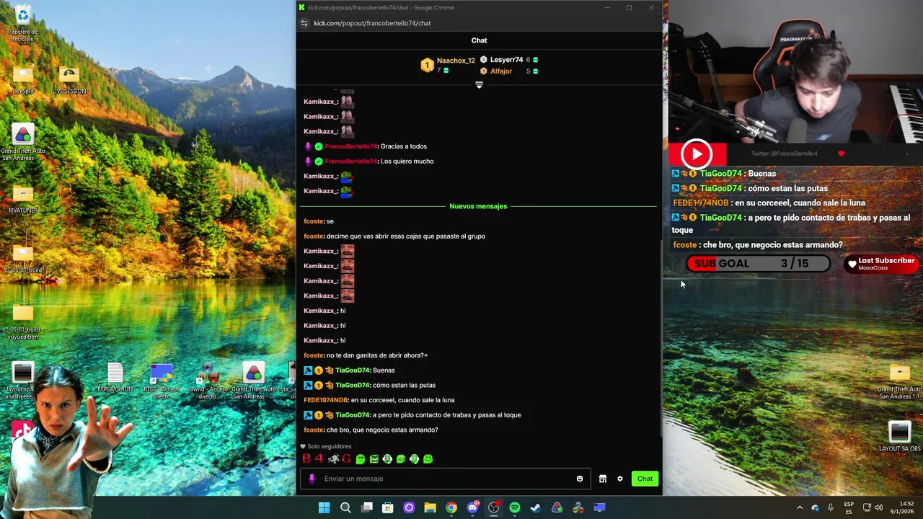Open the ESP language indicator in tray
The width and height of the screenshot is (923, 519).
click(849, 507)
